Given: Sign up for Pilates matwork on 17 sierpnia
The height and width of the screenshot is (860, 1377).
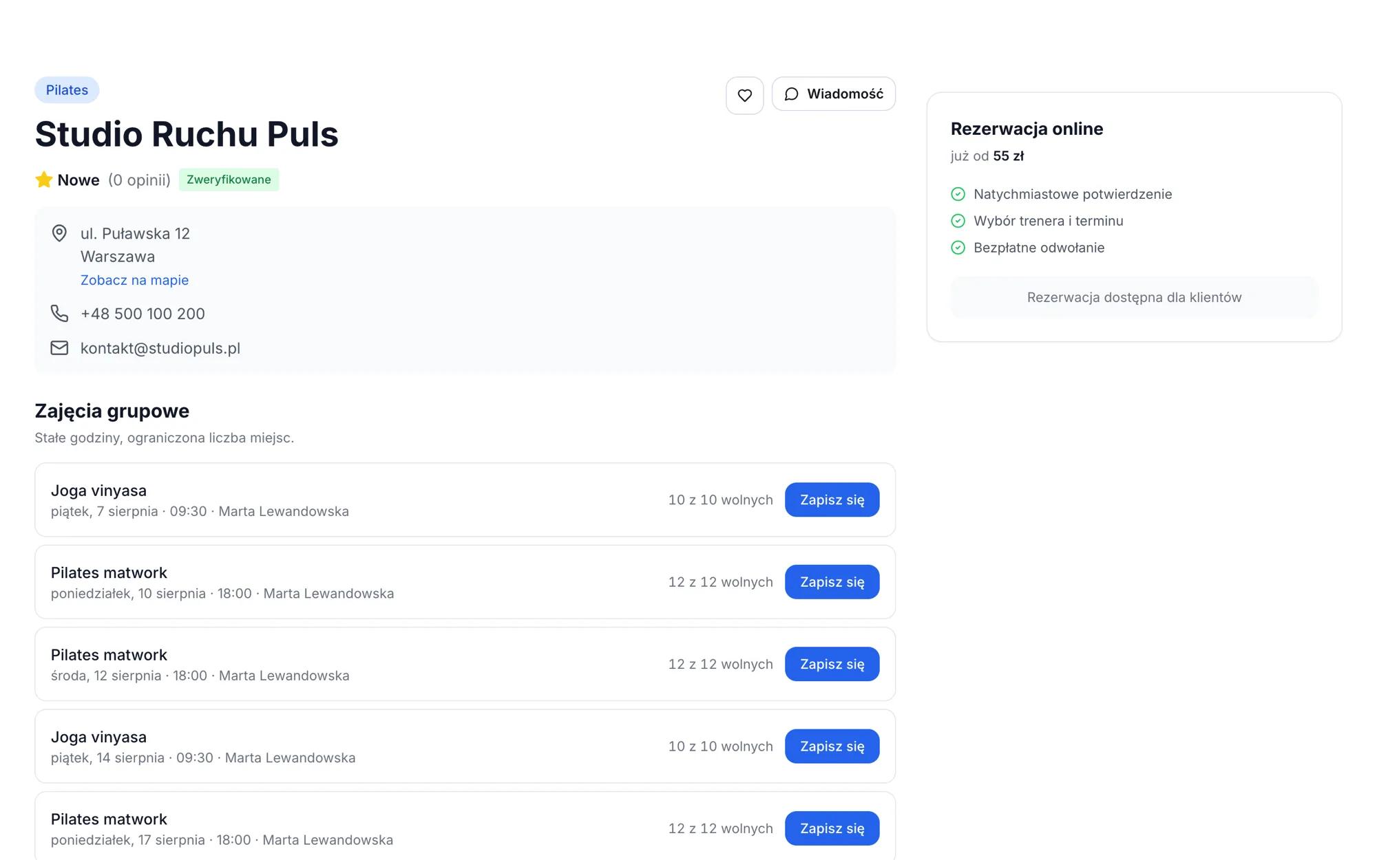Looking at the screenshot, I should coord(832,828).
